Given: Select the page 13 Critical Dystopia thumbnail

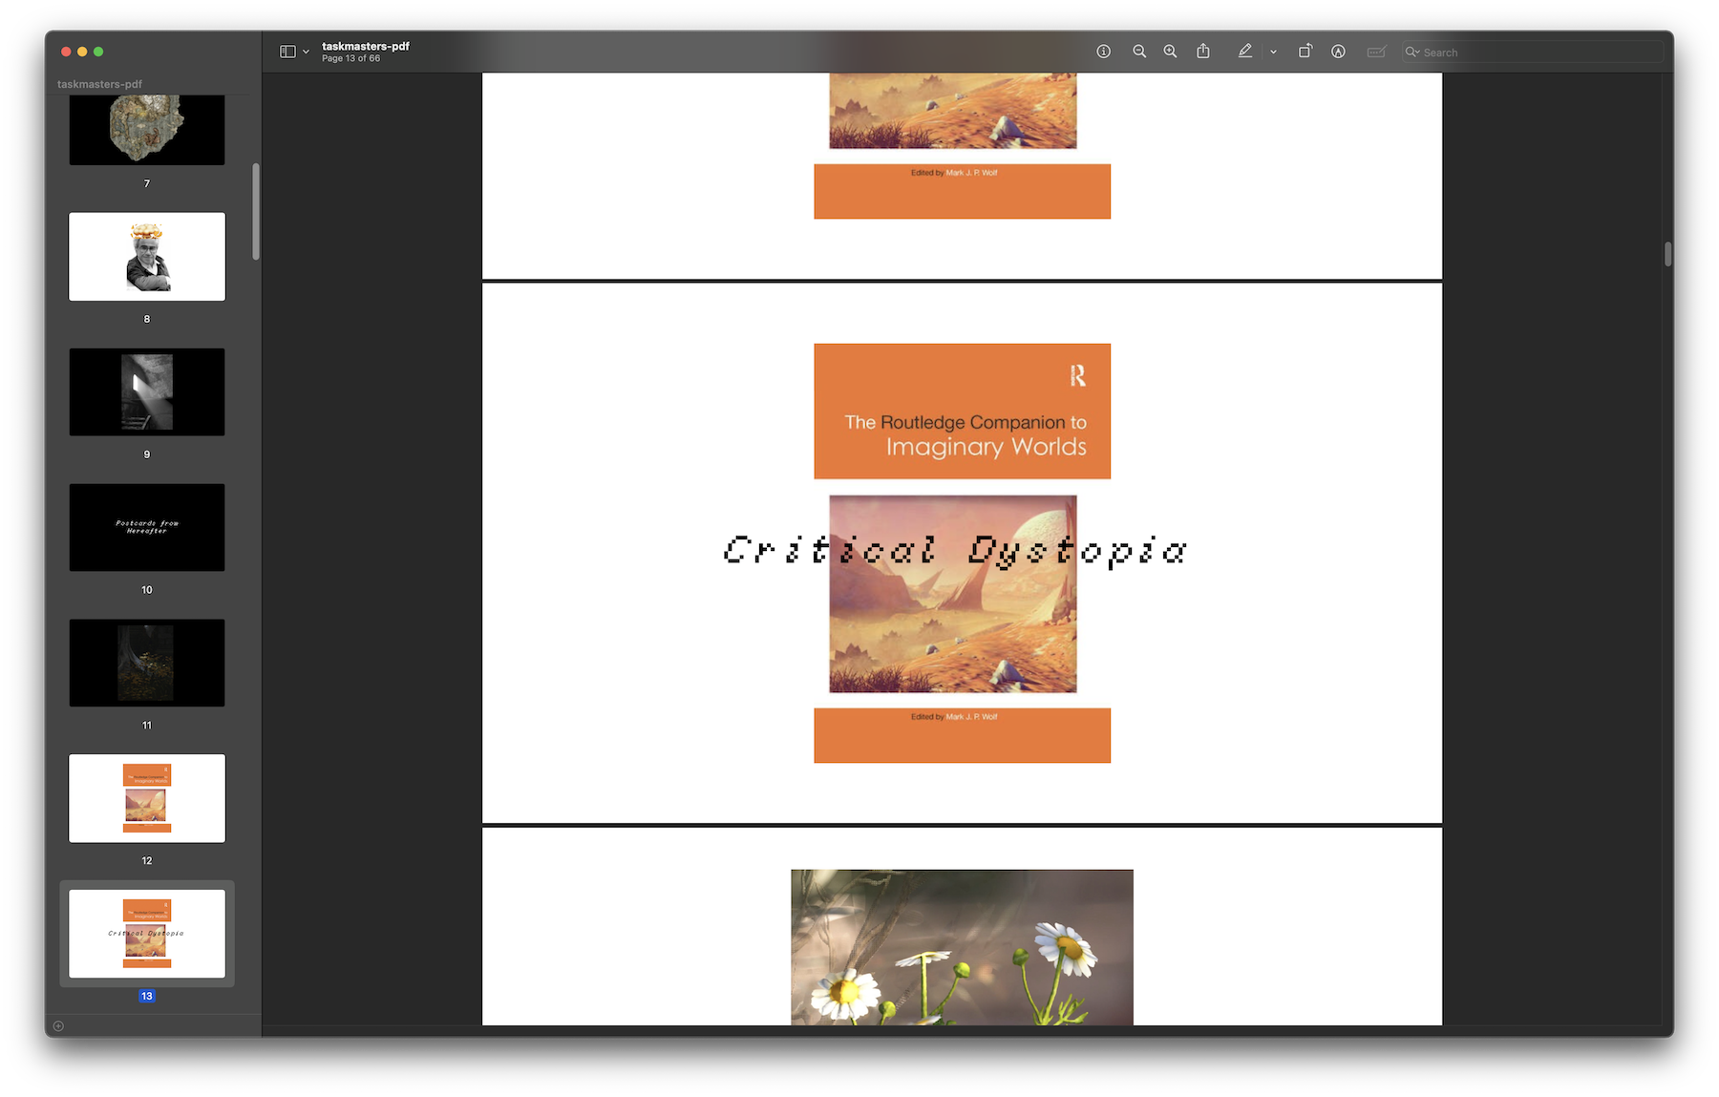Looking at the screenshot, I should point(147,934).
